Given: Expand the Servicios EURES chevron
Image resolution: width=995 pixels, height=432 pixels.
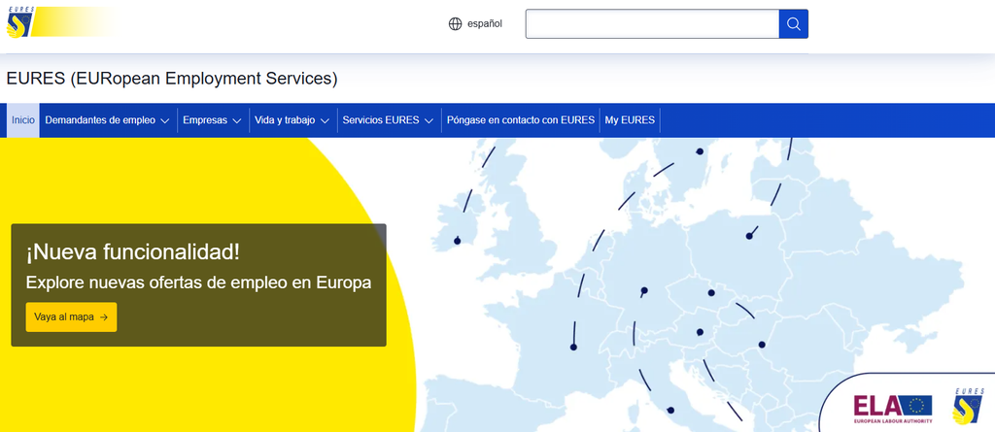Looking at the screenshot, I should click(429, 120).
